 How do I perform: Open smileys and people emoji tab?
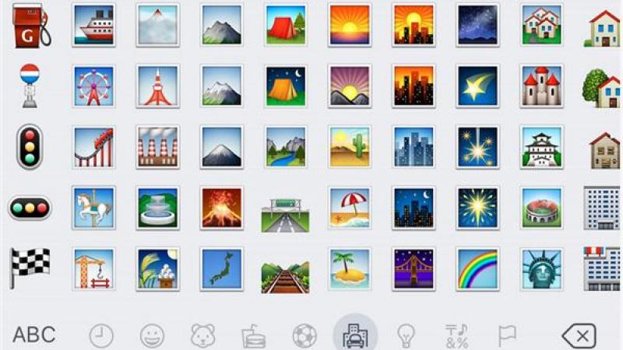(152, 336)
